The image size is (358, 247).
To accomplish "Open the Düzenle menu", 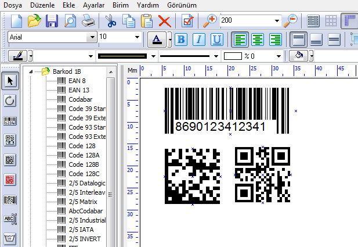I will tap(42, 5).
